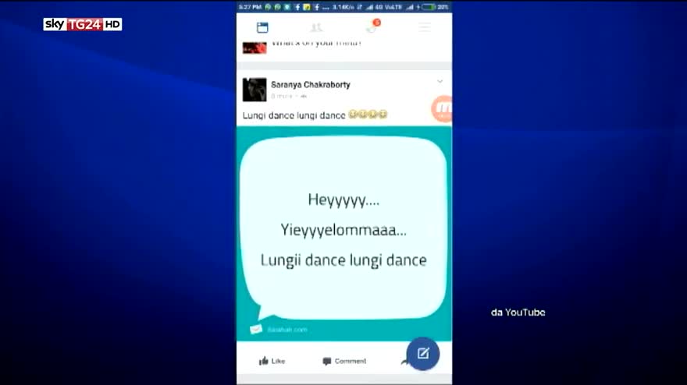Screen dimensions: 687x385
Task: Click the battery icon in status bar
Action: tap(430, 6)
